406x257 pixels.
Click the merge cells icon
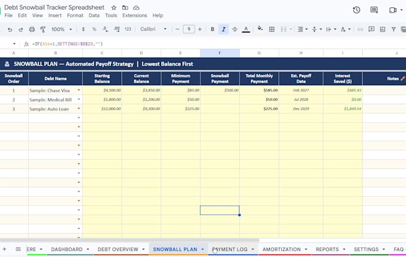(x=284, y=29)
